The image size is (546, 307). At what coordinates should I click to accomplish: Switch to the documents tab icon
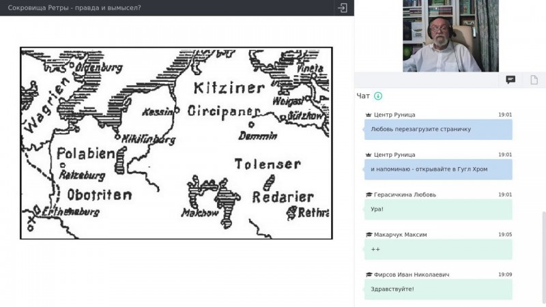[x=534, y=80]
